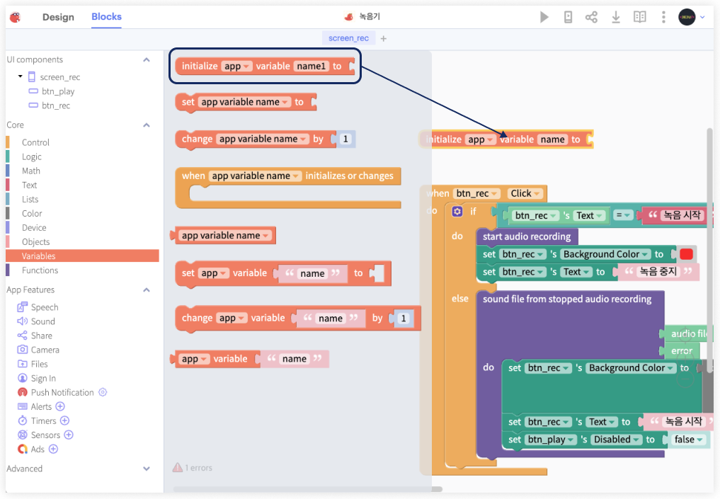Screen dimensions: 720x499
Task: Add an Alerts component with its plus icon
Action: (x=60, y=406)
